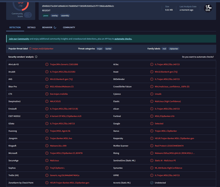Click the CTX detection alert icon

click(x=47, y=94)
